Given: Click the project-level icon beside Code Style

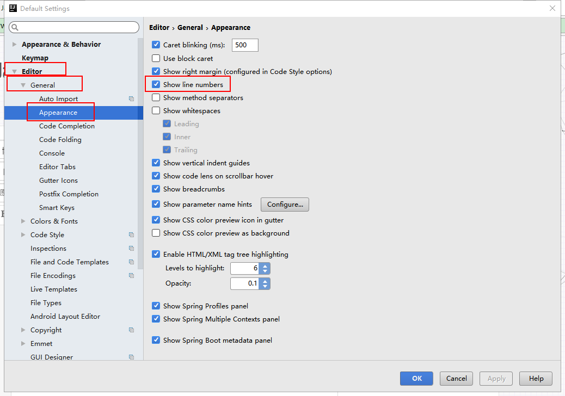Looking at the screenshot, I should tap(132, 235).
